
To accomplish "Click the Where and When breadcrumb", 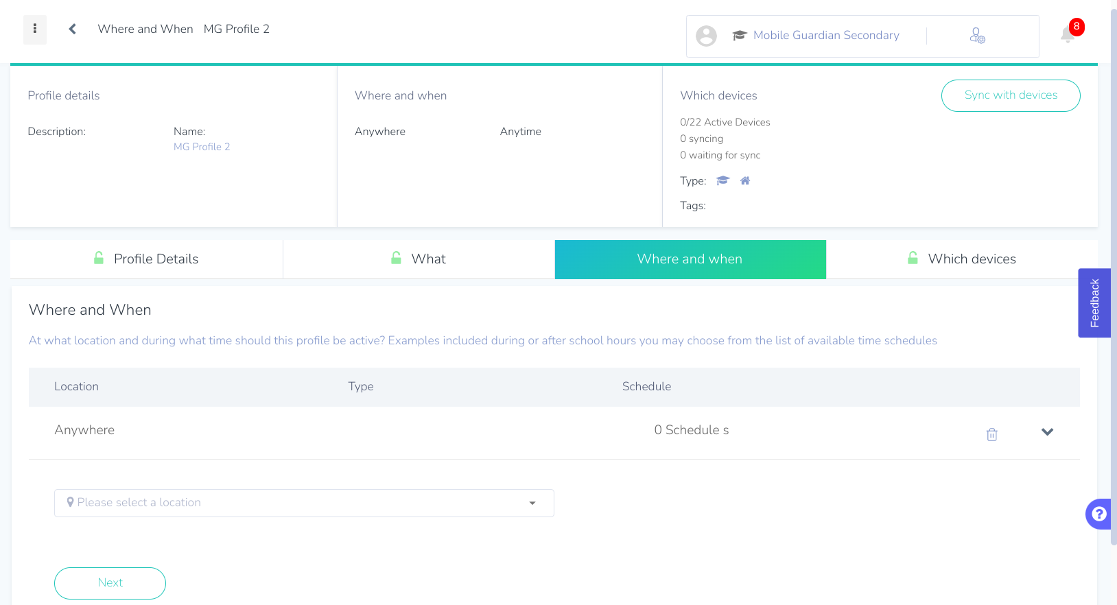I will pyautogui.click(x=145, y=29).
